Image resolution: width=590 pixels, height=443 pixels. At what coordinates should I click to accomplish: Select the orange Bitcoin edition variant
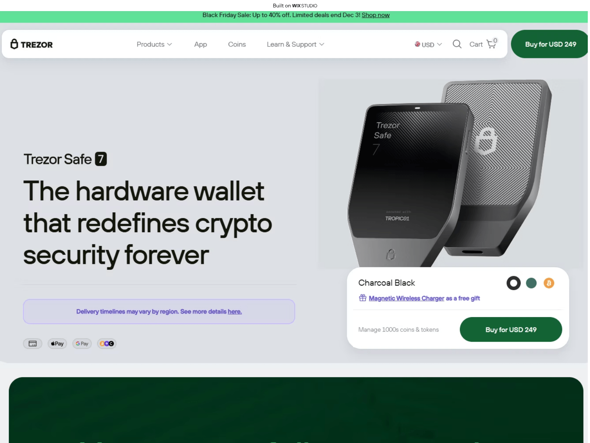(549, 283)
